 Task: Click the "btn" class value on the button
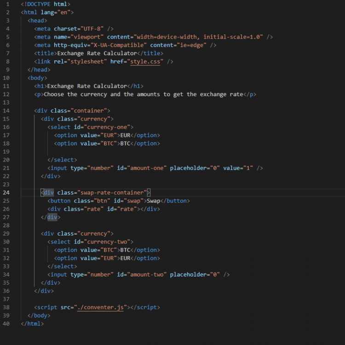coord(102,201)
